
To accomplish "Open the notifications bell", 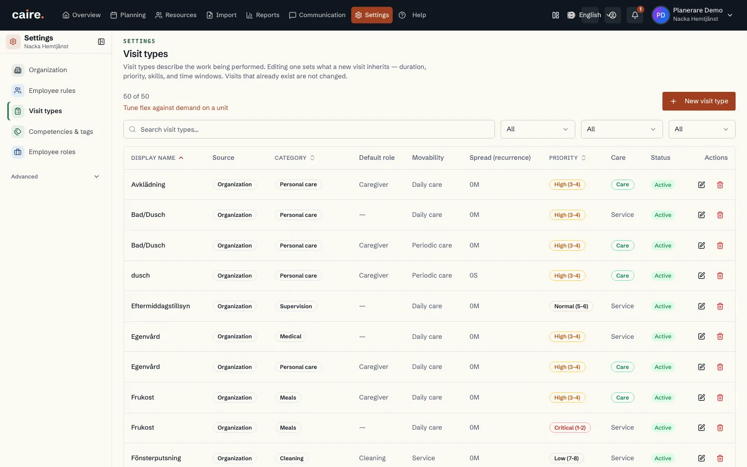I will click(635, 15).
